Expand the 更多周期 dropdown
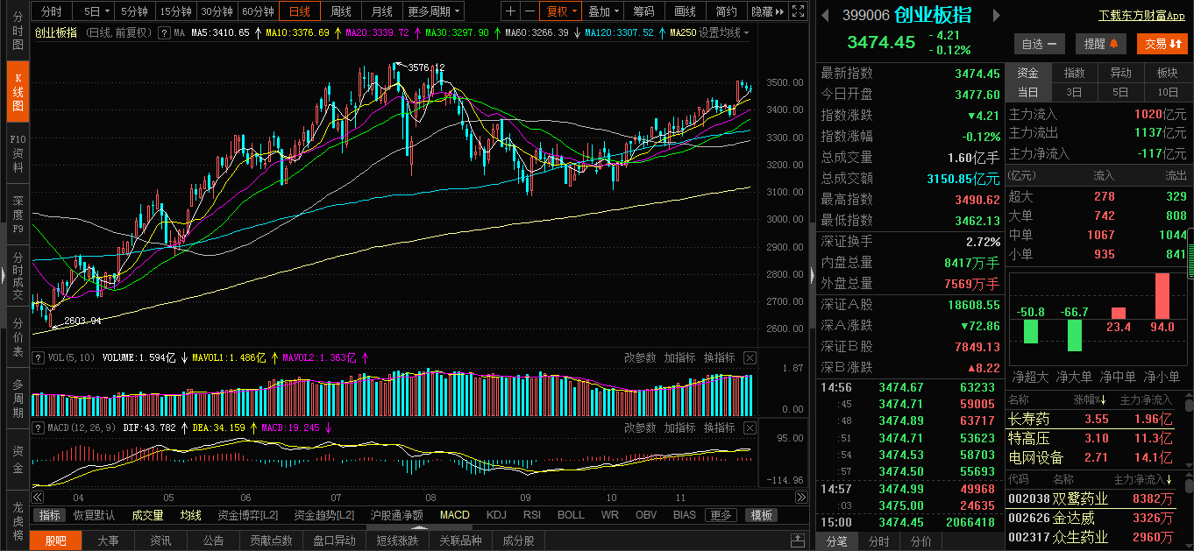The width and height of the screenshot is (1194, 551). coord(434,11)
